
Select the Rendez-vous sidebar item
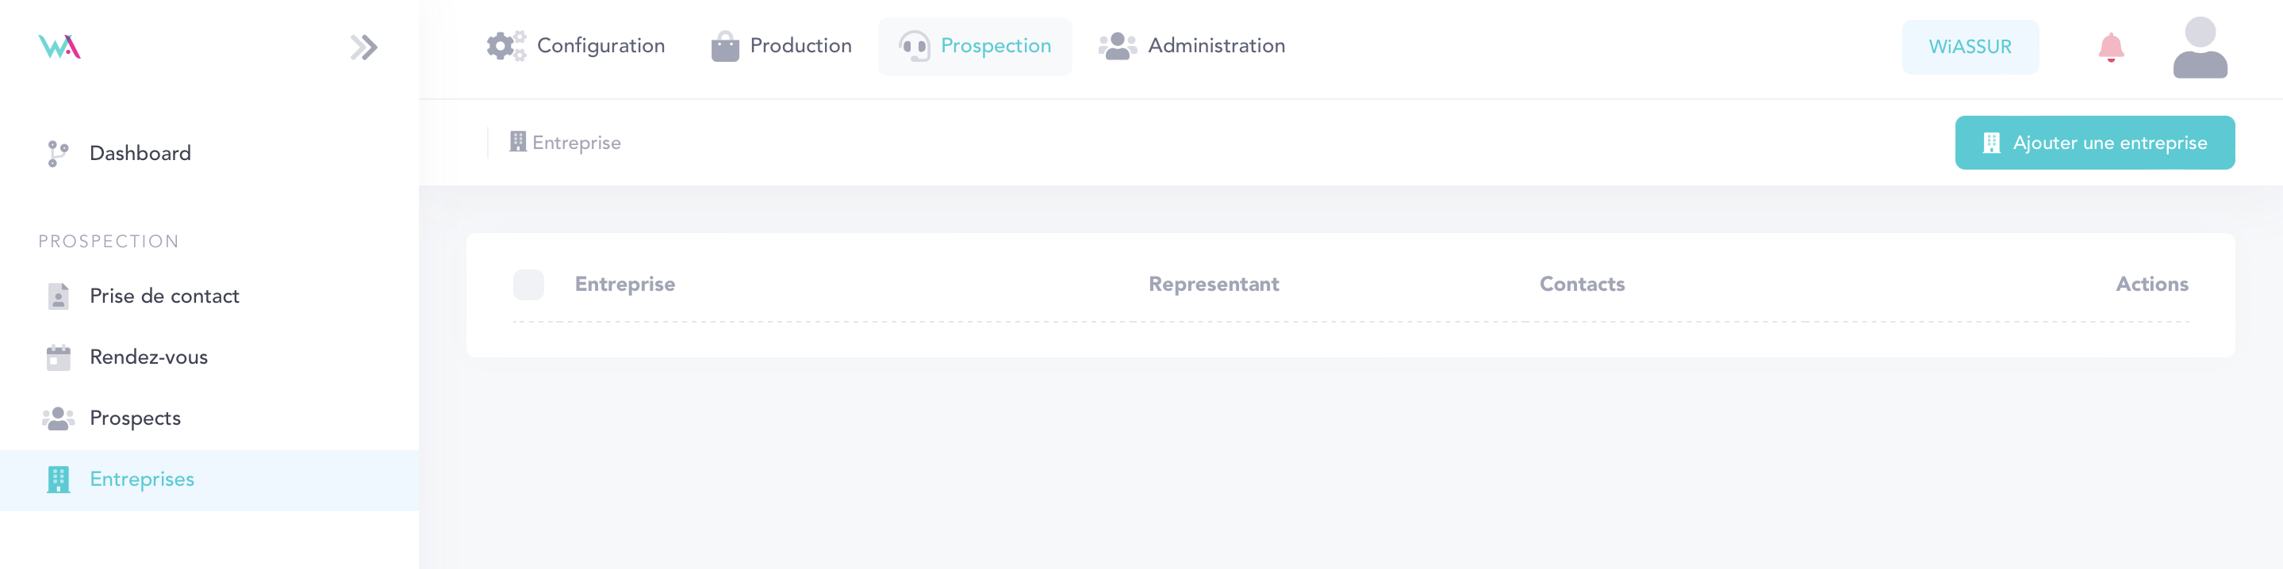click(148, 357)
